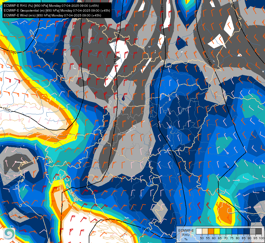Click the legend tick value 65
This screenshot has width=265, height=243.
220,238
